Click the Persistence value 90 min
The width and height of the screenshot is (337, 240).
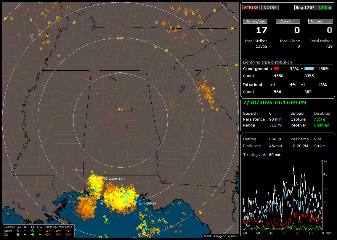(275, 119)
